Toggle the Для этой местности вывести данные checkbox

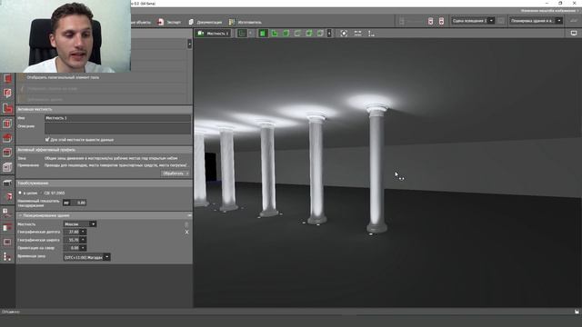point(47,139)
